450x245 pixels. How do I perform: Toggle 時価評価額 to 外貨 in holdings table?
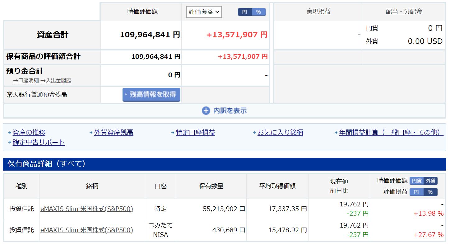[431, 181]
